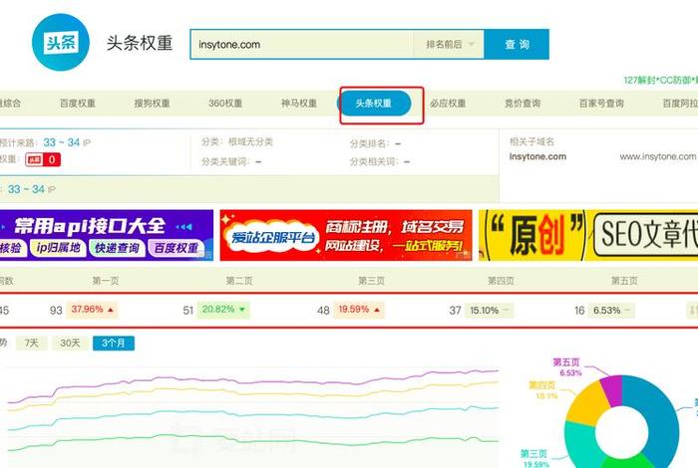Click the insytone.com related subdomain link
Viewport: 698px width, 468px height.
(x=537, y=156)
